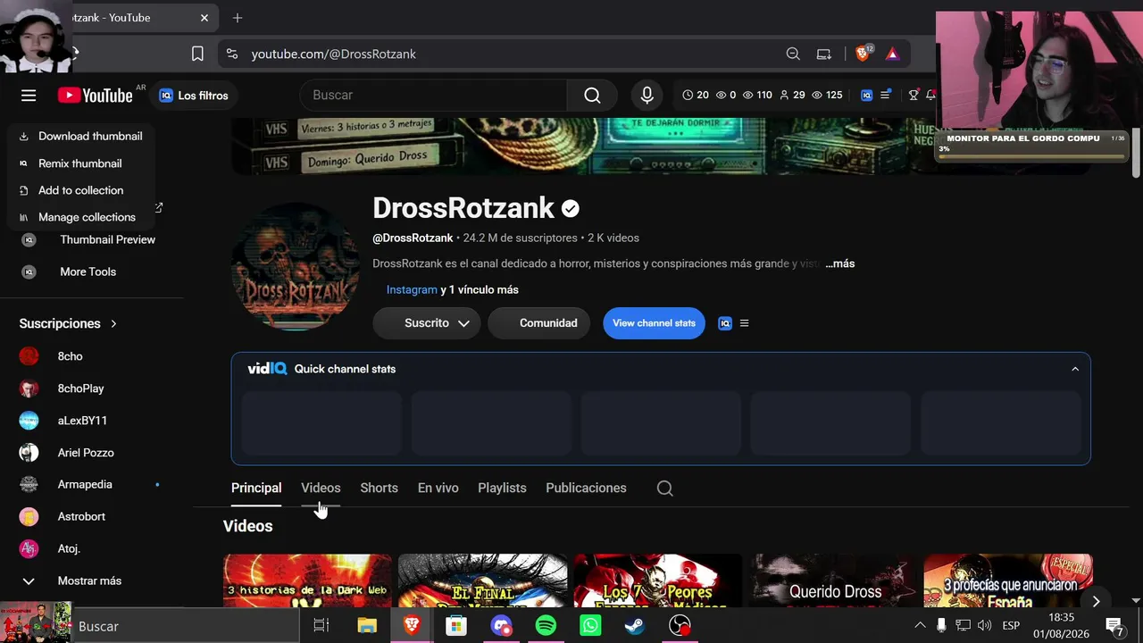Viewport: 1143px width, 643px height.
Task: Open a new browser tab
Action: point(238,18)
